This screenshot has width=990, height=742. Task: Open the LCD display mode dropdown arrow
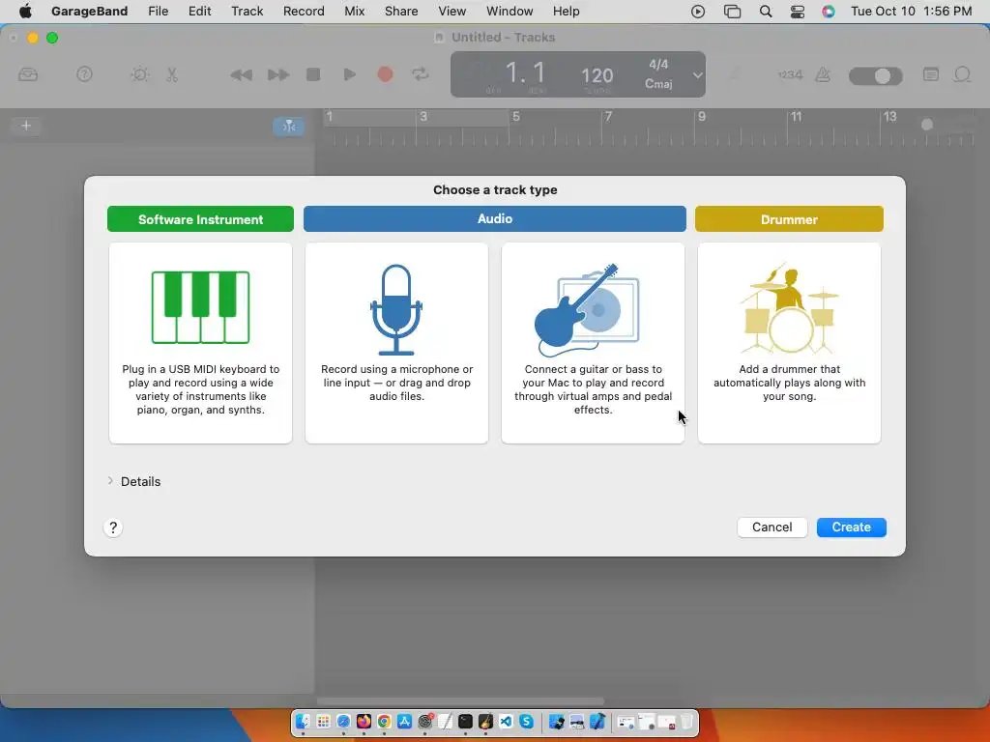(697, 74)
